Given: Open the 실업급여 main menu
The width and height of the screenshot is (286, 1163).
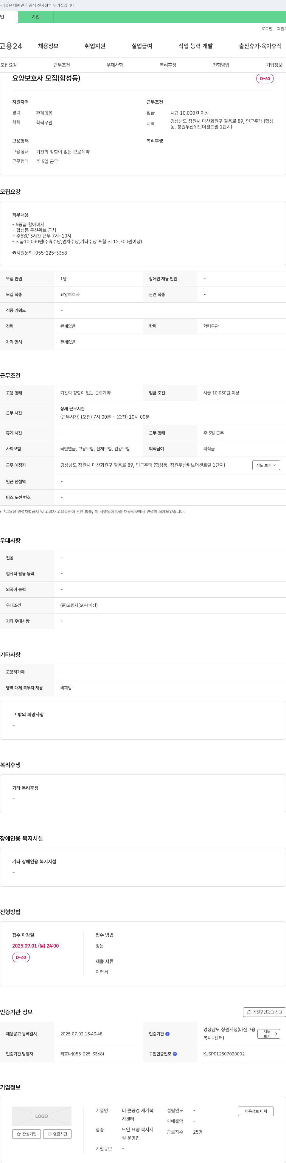Looking at the screenshot, I should [x=142, y=46].
